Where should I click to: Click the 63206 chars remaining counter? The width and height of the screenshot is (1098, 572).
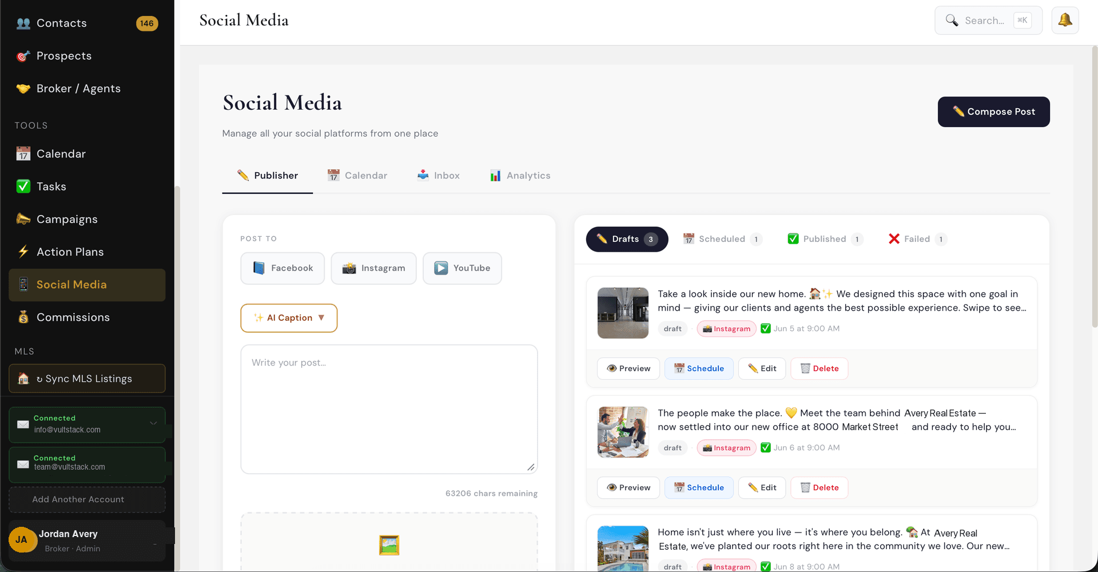tap(491, 494)
